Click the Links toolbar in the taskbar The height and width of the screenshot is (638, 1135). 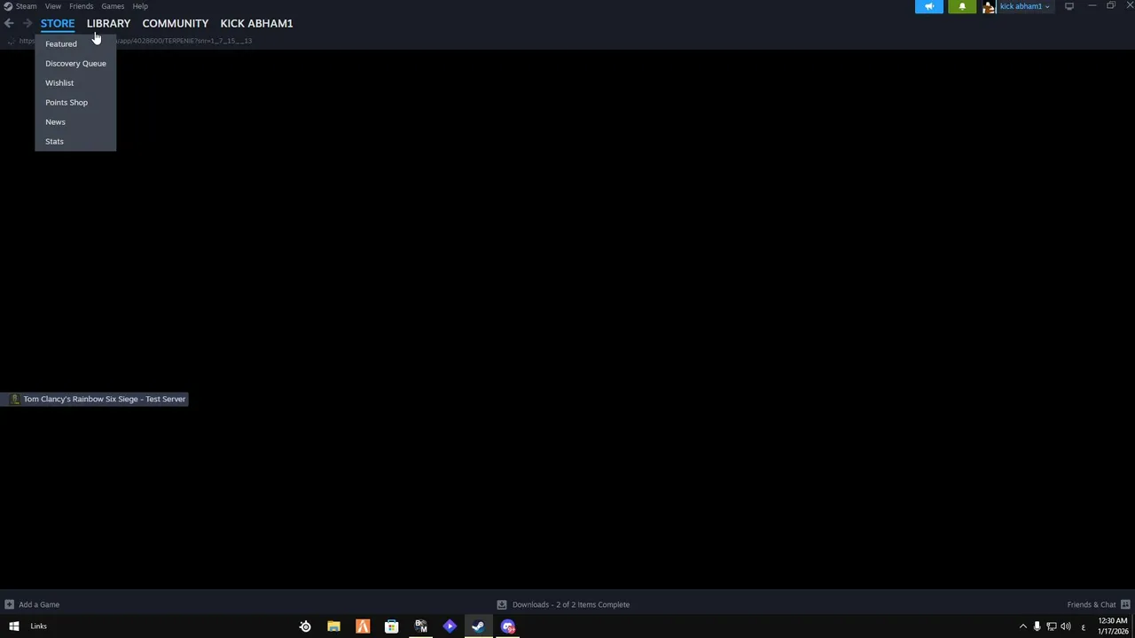coord(39,626)
